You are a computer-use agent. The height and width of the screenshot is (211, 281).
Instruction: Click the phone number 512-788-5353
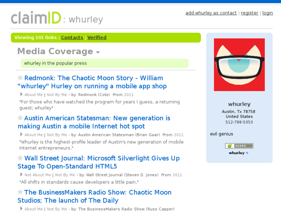[239, 122]
